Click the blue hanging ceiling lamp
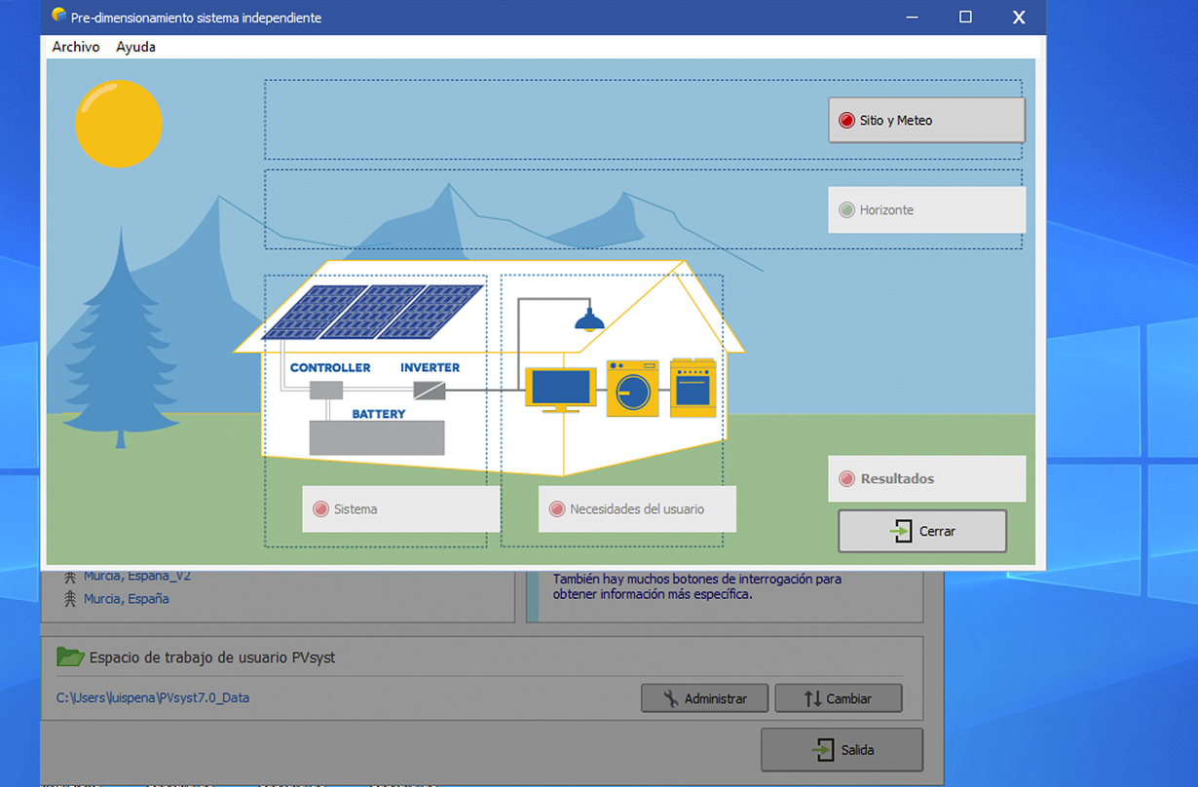 click(588, 319)
